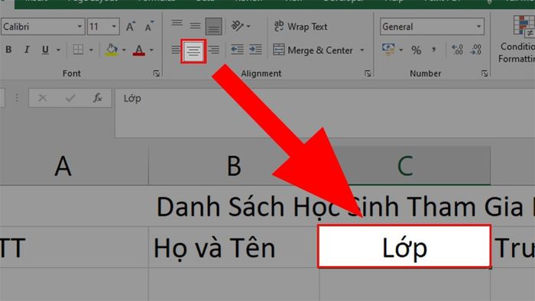Image resolution: width=535 pixels, height=301 pixels.
Task: Click the formula bar Cancel X icon
Action: coord(43,99)
